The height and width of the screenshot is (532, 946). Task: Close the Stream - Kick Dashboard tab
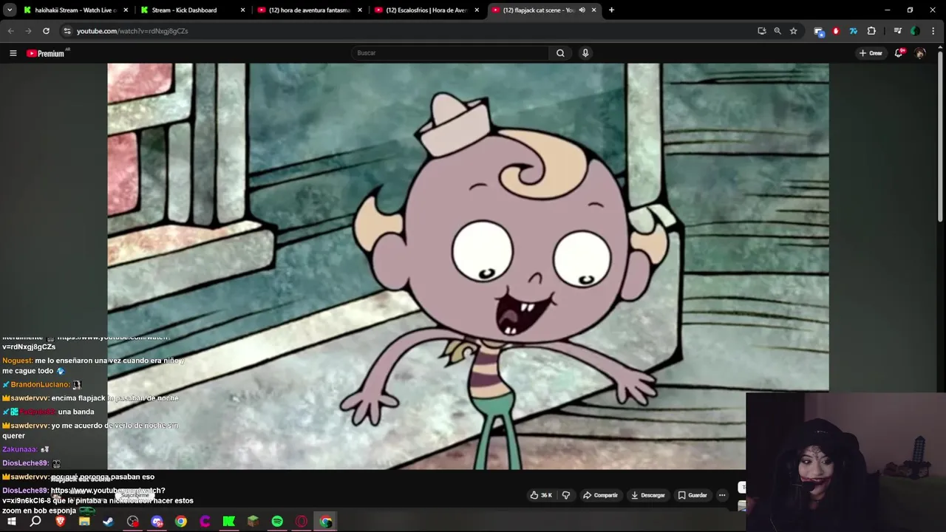(242, 10)
